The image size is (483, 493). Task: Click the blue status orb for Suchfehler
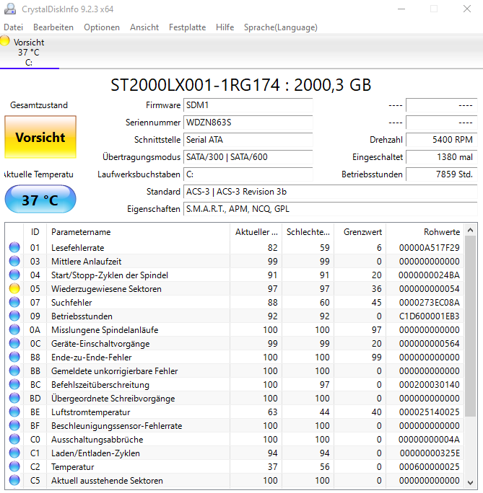pyautogui.click(x=14, y=302)
